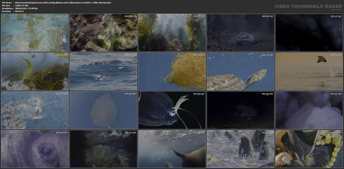Screen dimensions: 344x169
Task: Select the thumbnail at 00:10:00
Action: pos(241,33)
